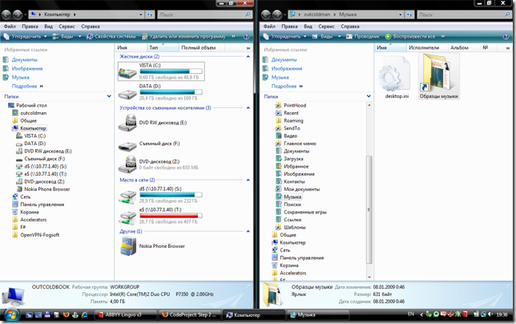Sort by Тип column header
This screenshot has width=516, height=324.
163,48
